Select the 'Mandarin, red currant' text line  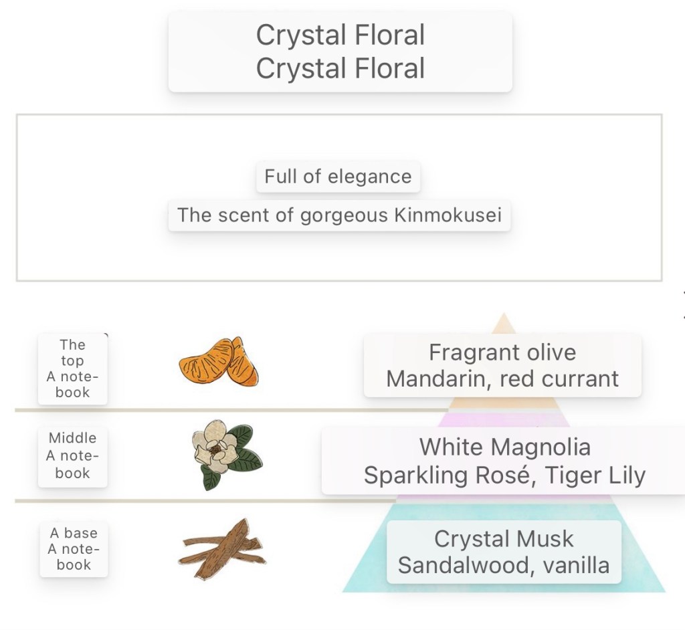click(502, 379)
